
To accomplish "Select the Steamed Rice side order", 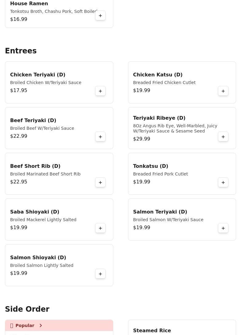I will (152, 331).
